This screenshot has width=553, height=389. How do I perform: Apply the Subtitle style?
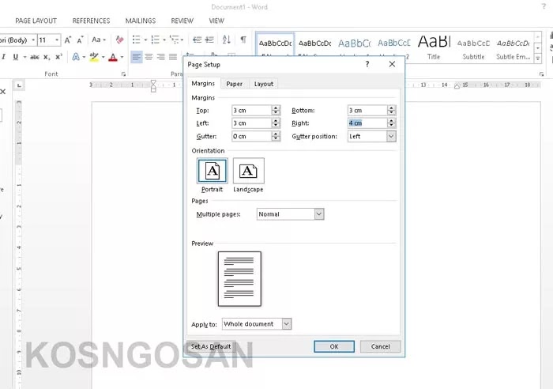click(x=473, y=47)
